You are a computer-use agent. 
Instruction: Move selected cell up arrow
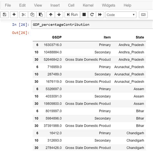[51, 15]
